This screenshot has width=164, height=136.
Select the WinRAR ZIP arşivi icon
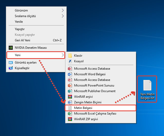(70, 119)
